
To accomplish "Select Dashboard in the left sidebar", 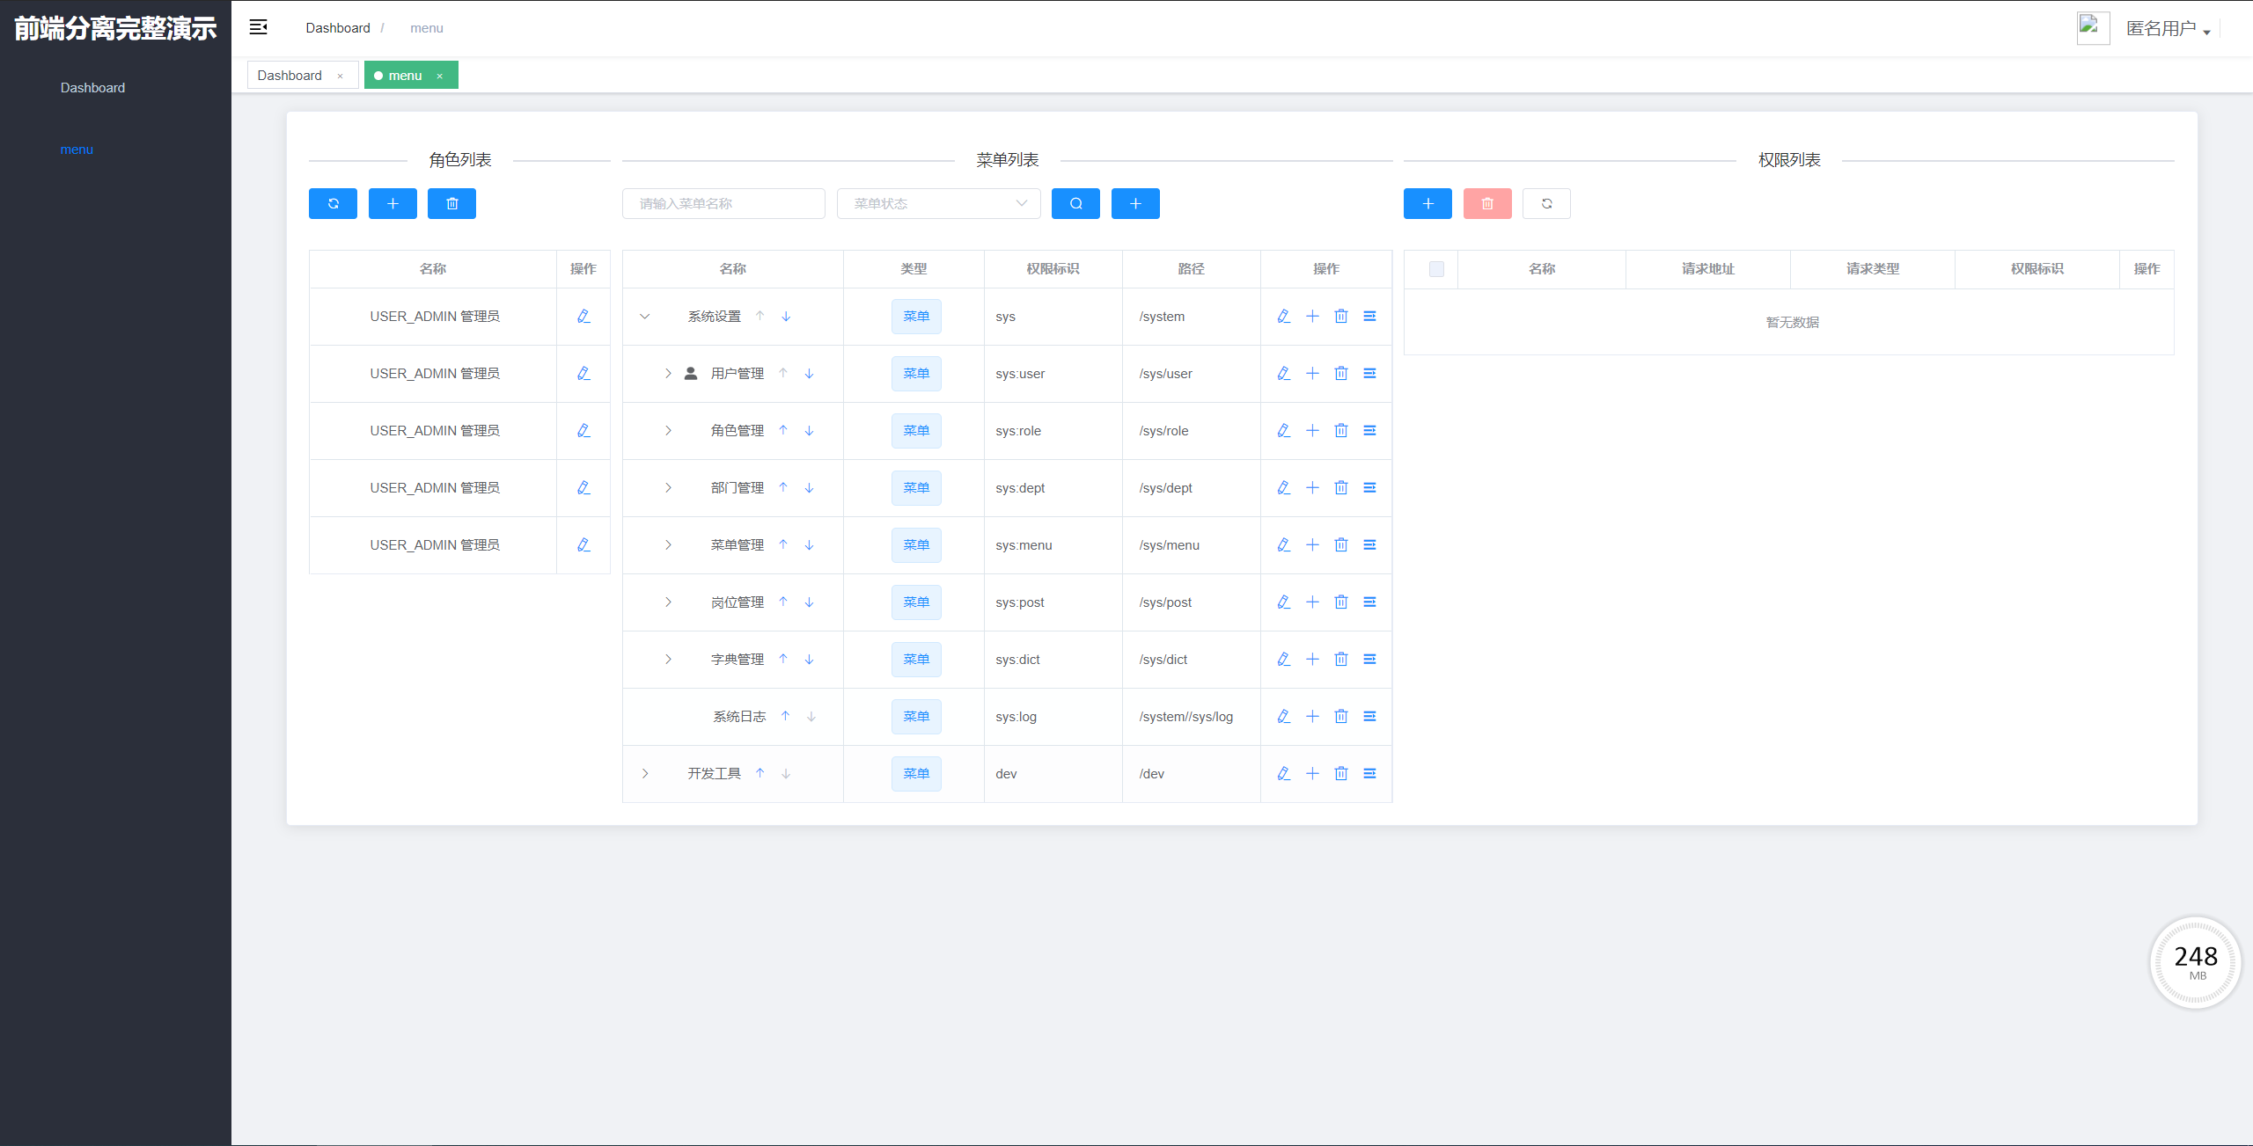I will [x=92, y=88].
